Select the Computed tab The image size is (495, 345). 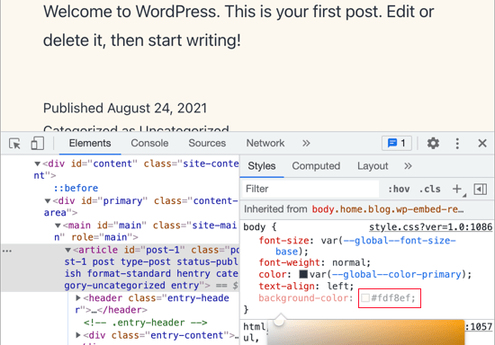[x=316, y=166]
